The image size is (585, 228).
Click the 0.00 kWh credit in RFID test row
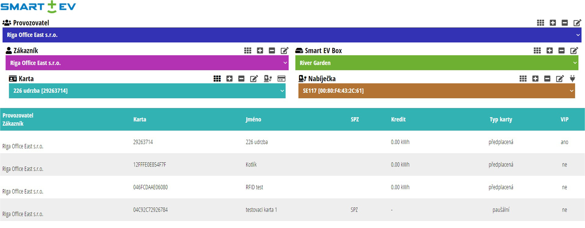pos(400,187)
